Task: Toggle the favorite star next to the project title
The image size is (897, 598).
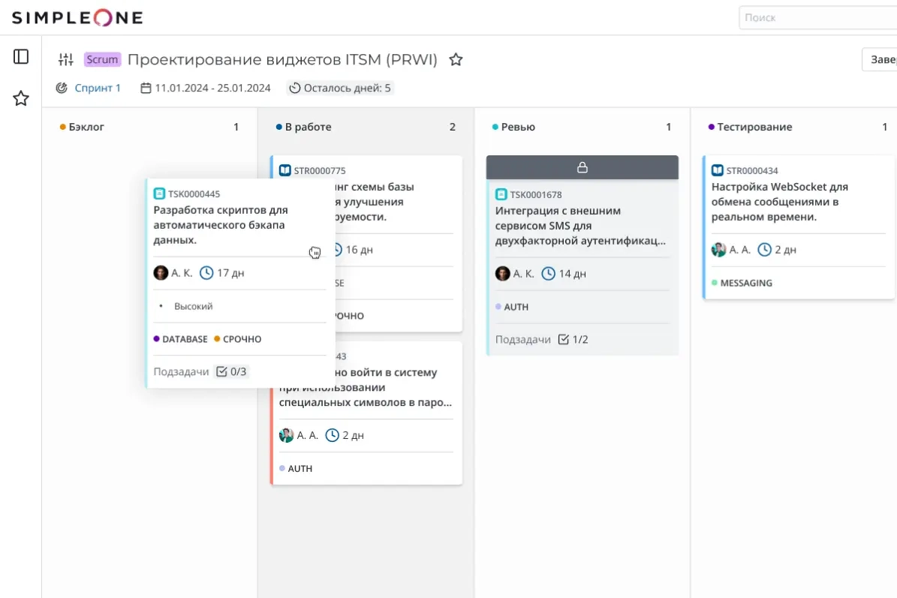Action: pyautogui.click(x=456, y=59)
